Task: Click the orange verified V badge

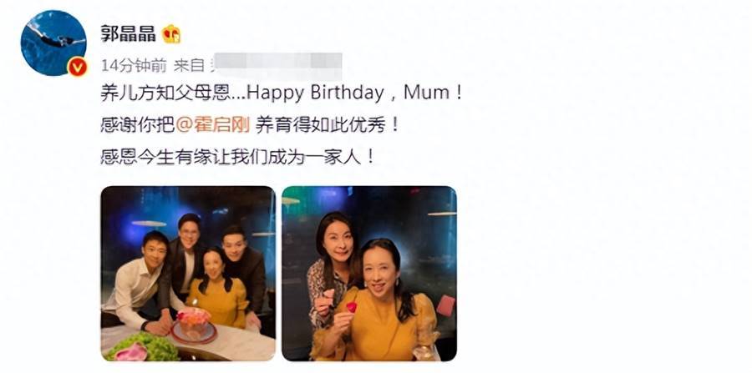Action: click(77, 67)
